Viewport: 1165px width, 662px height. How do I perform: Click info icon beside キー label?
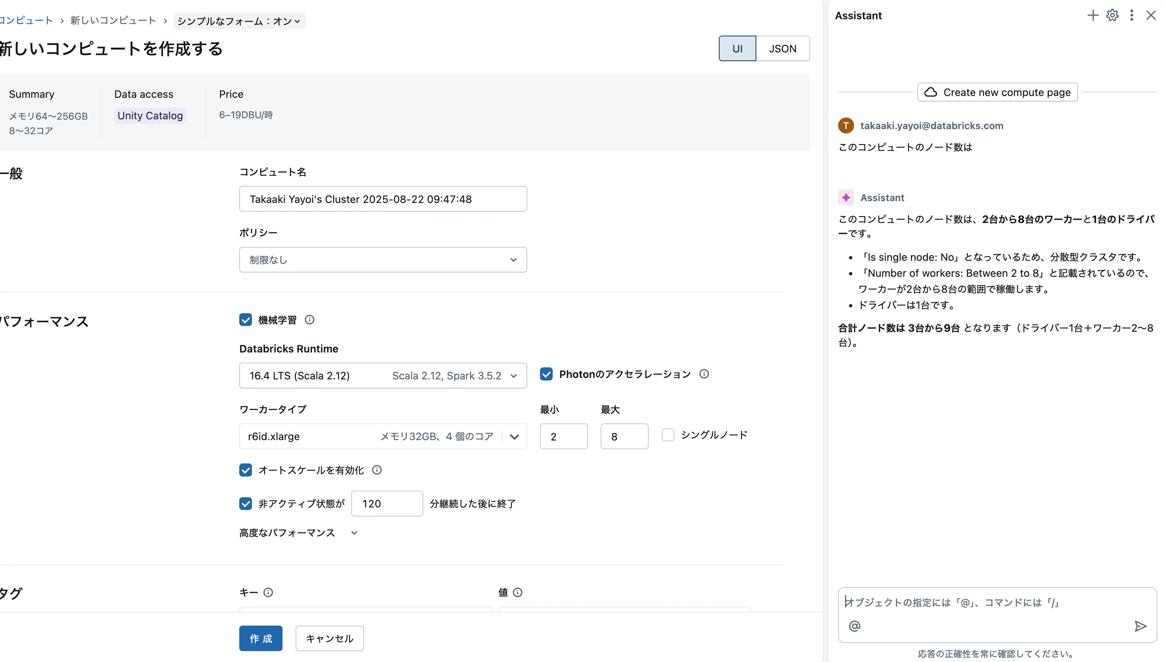coord(268,592)
